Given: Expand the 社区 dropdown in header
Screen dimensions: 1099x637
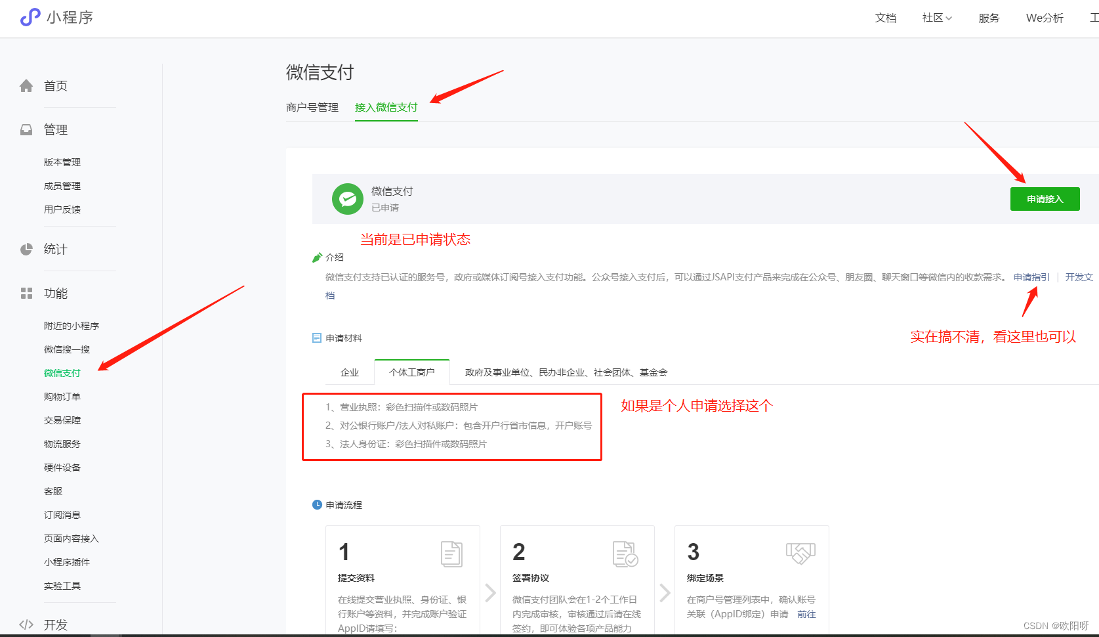Looking at the screenshot, I should [937, 18].
